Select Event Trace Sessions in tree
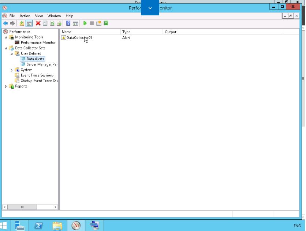 (x=37, y=75)
